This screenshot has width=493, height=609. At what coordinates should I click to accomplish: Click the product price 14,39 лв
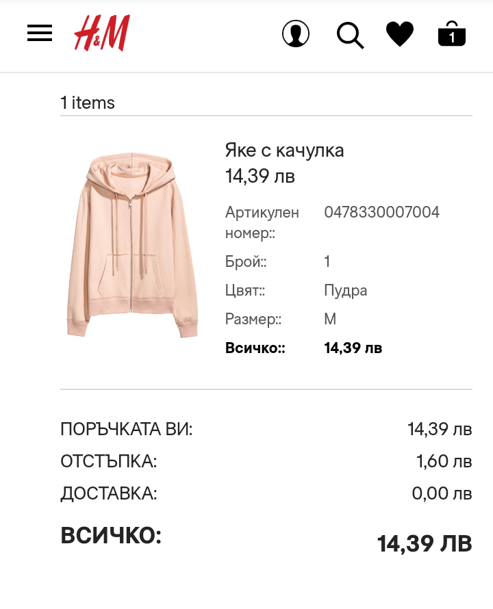[260, 176]
